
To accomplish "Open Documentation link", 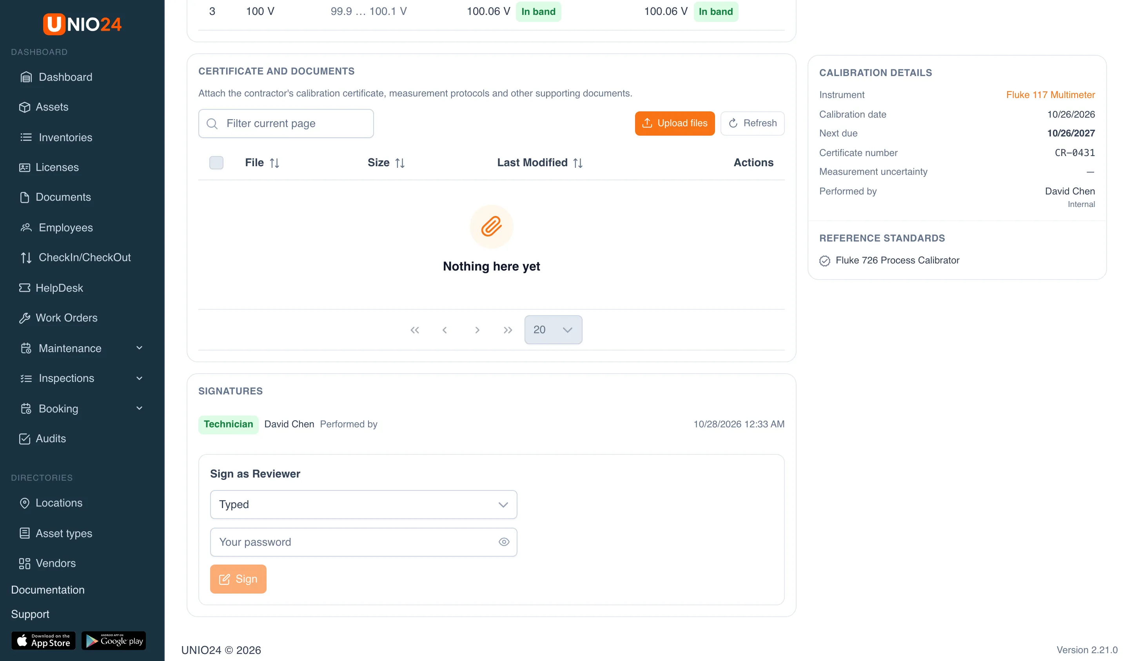I will 48,590.
